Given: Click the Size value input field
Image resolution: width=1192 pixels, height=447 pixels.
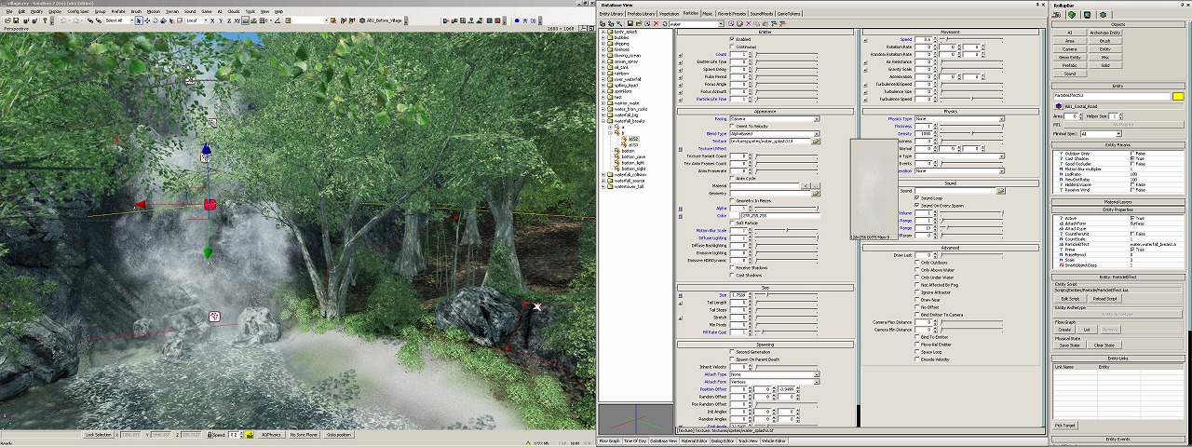Looking at the screenshot, I should (x=739, y=295).
